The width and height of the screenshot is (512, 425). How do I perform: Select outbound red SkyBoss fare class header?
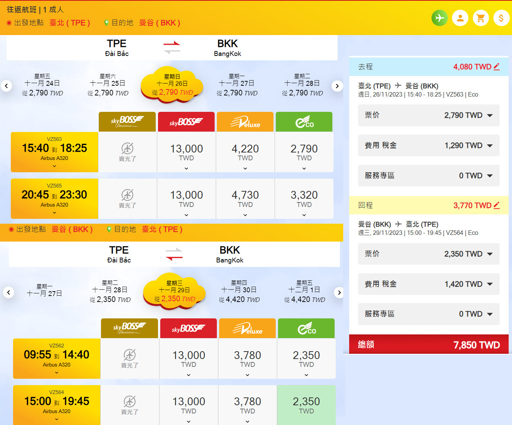point(186,122)
